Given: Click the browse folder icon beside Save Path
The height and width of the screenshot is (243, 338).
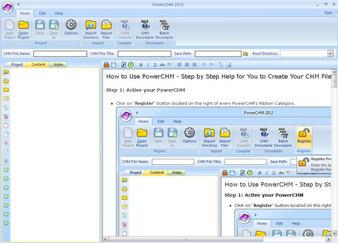Looking at the screenshot, I should click(245, 54).
